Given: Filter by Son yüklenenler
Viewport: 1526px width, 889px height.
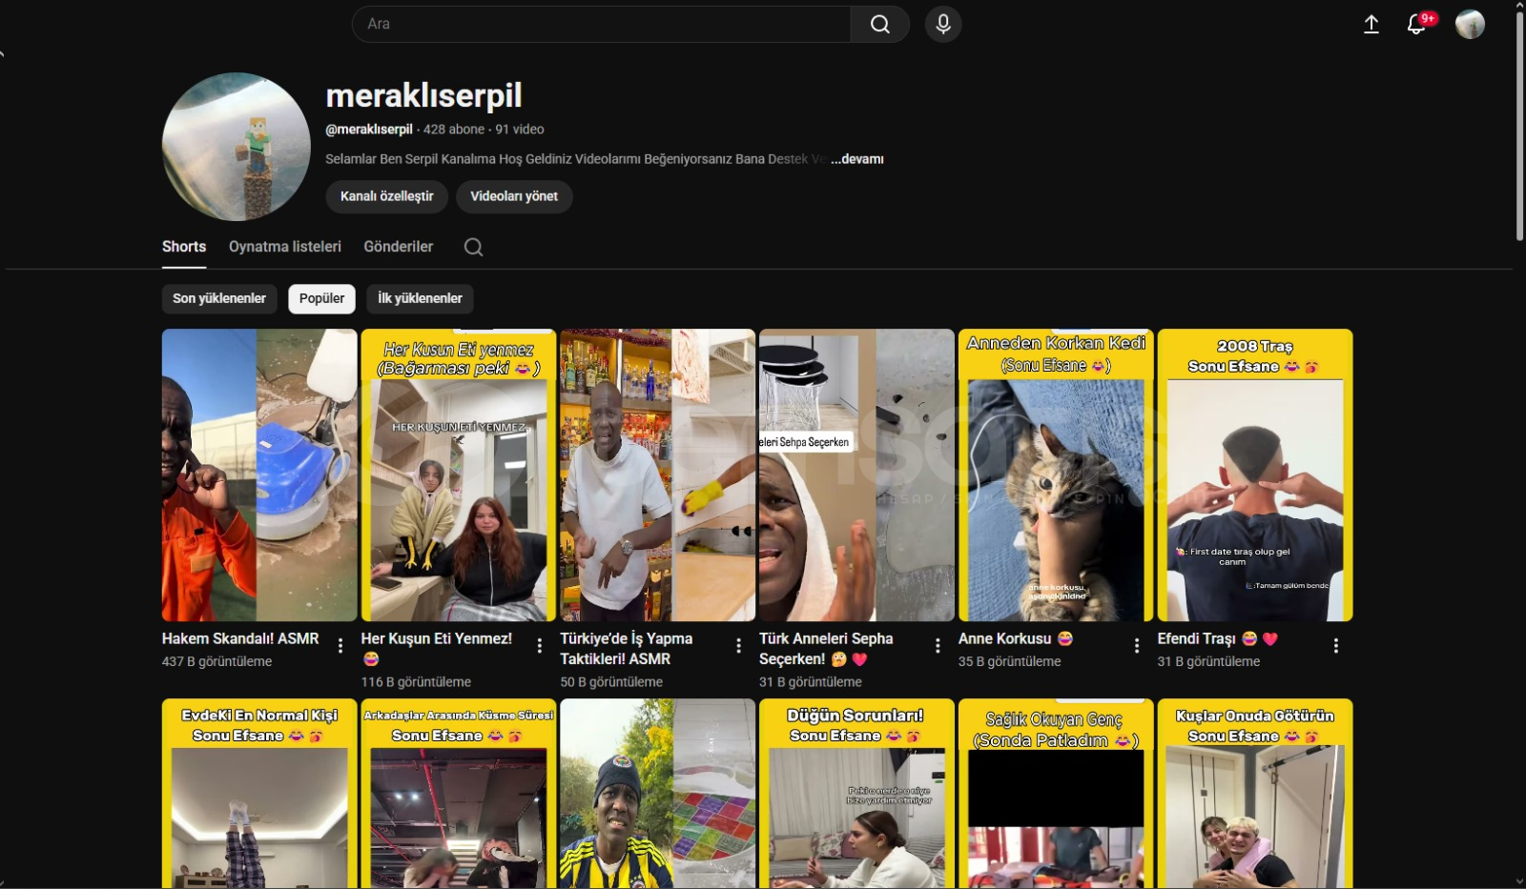Looking at the screenshot, I should [219, 298].
